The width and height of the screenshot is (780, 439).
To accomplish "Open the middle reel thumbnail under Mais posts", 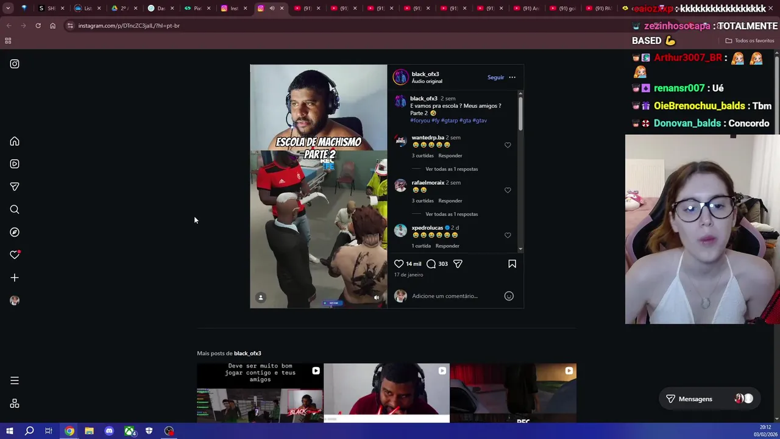I will [x=386, y=393].
